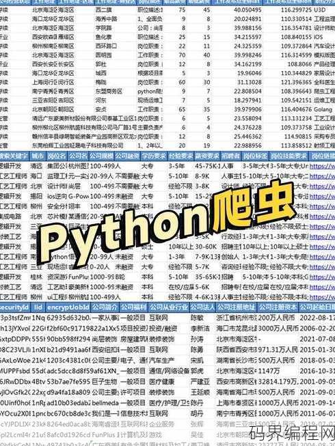Click the 公司法人 column header
Screen dimensions: 335x446
point(202,307)
